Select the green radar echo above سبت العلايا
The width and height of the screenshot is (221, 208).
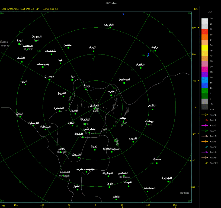[116, 142]
